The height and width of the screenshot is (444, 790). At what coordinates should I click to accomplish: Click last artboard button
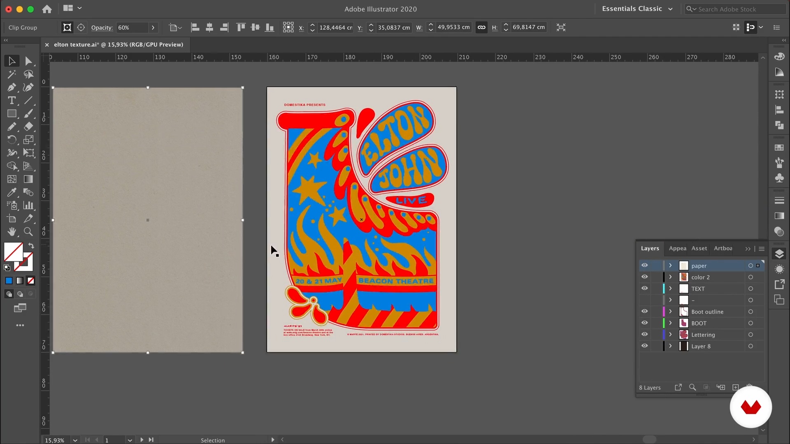[x=151, y=440]
